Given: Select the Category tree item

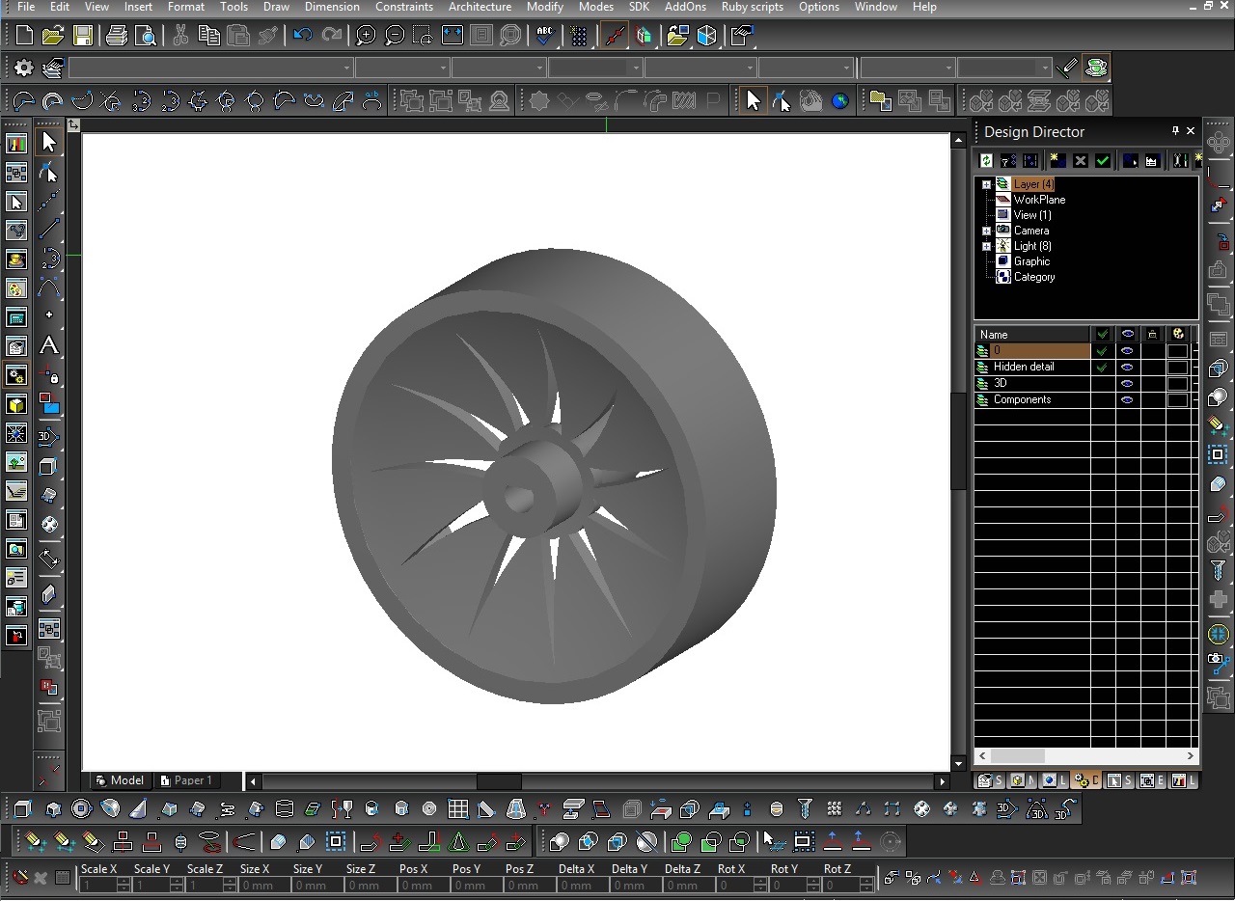Looking at the screenshot, I should click(x=1034, y=277).
